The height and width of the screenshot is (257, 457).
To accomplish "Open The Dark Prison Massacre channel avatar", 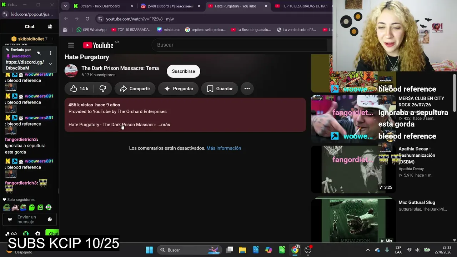I will 71,71.
